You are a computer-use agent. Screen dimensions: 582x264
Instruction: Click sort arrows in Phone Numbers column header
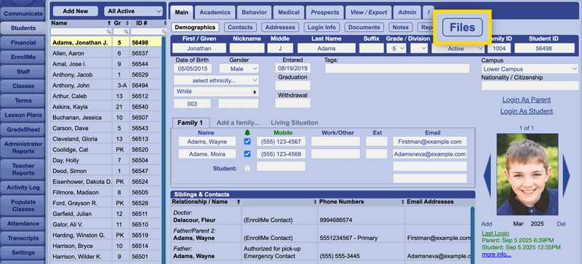[402, 201]
